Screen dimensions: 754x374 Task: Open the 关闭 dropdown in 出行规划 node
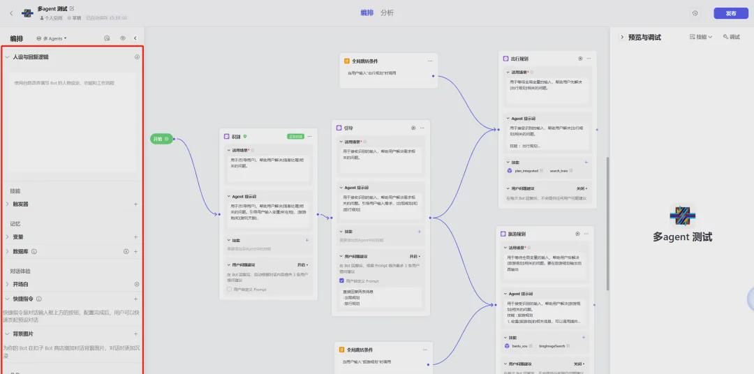(x=580, y=188)
